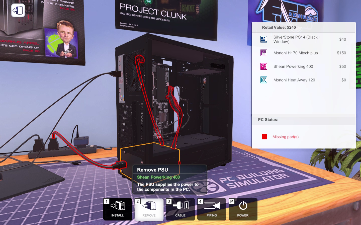361x225 pixels.
Task: Click the exit workbench icon
Action: pyautogui.click(x=18, y=10)
